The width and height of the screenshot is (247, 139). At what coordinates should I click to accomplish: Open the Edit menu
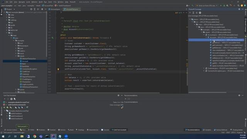11,2
